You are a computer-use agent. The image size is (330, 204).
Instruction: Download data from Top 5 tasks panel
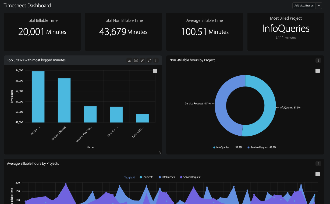tap(129, 60)
